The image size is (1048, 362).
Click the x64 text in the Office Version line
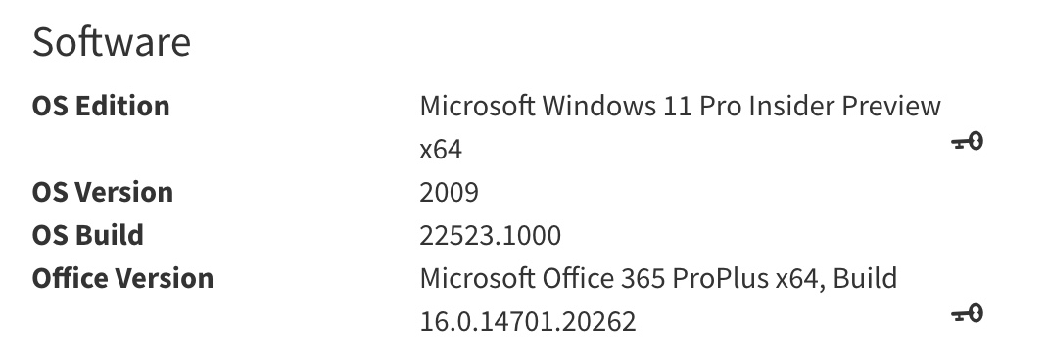[x=800, y=279]
